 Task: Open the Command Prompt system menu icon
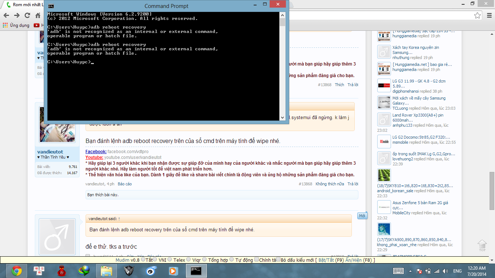pyautogui.click(x=51, y=6)
